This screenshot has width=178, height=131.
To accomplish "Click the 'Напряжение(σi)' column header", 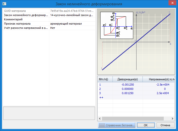I will (159, 79).
